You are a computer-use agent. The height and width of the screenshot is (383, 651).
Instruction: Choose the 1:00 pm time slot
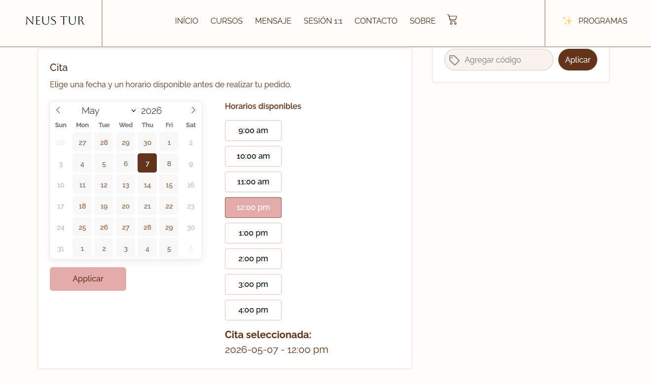tap(253, 233)
